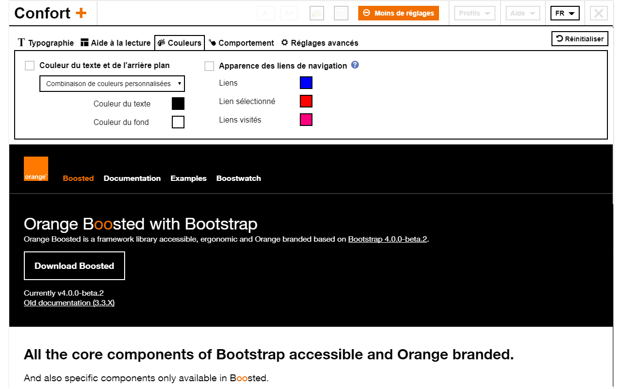623x389 pixels.
Task: Click the A- decrease font size icon
Action: click(x=266, y=13)
